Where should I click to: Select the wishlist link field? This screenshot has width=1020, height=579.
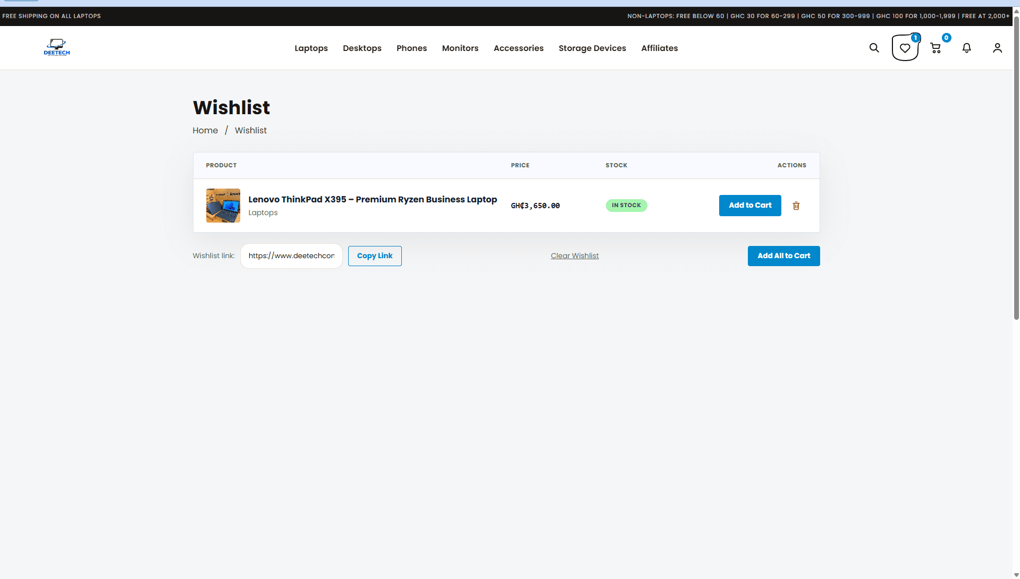(x=292, y=256)
